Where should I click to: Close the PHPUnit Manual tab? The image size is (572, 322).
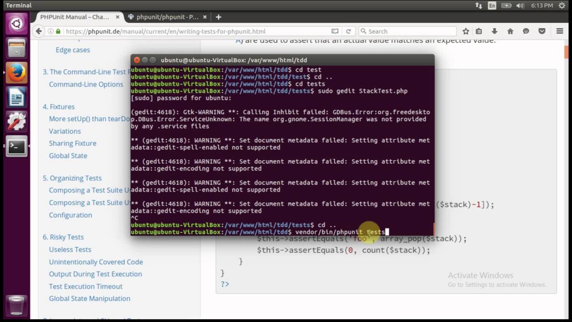pos(118,17)
